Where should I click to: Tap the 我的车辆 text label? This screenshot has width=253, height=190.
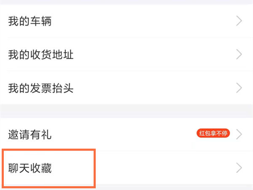pyautogui.click(x=30, y=21)
